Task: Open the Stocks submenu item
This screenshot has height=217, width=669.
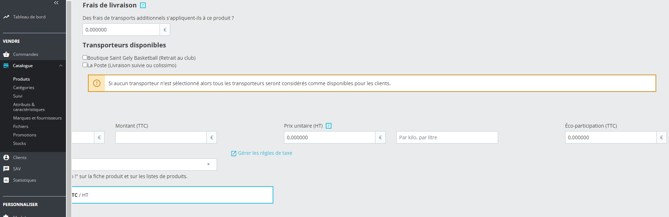Action: (19, 143)
